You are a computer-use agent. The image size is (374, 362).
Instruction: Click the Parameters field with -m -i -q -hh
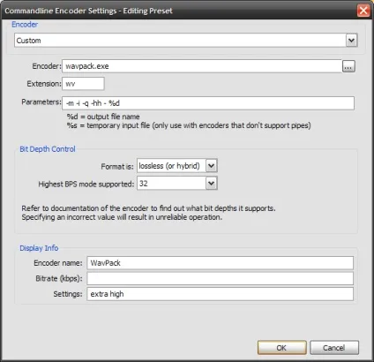point(208,103)
